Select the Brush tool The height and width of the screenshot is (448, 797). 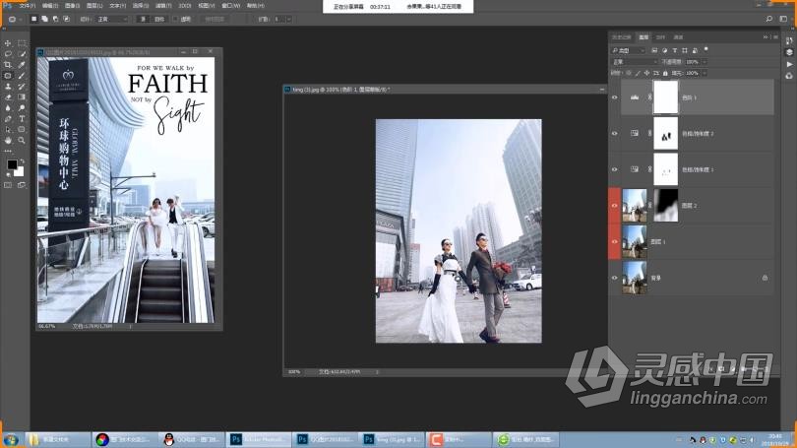[22, 76]
